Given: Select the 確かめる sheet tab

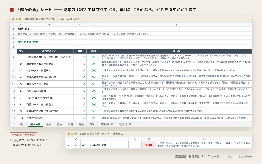Looking at the screenshot, I should pyautogui.click(x=35, y=124).
